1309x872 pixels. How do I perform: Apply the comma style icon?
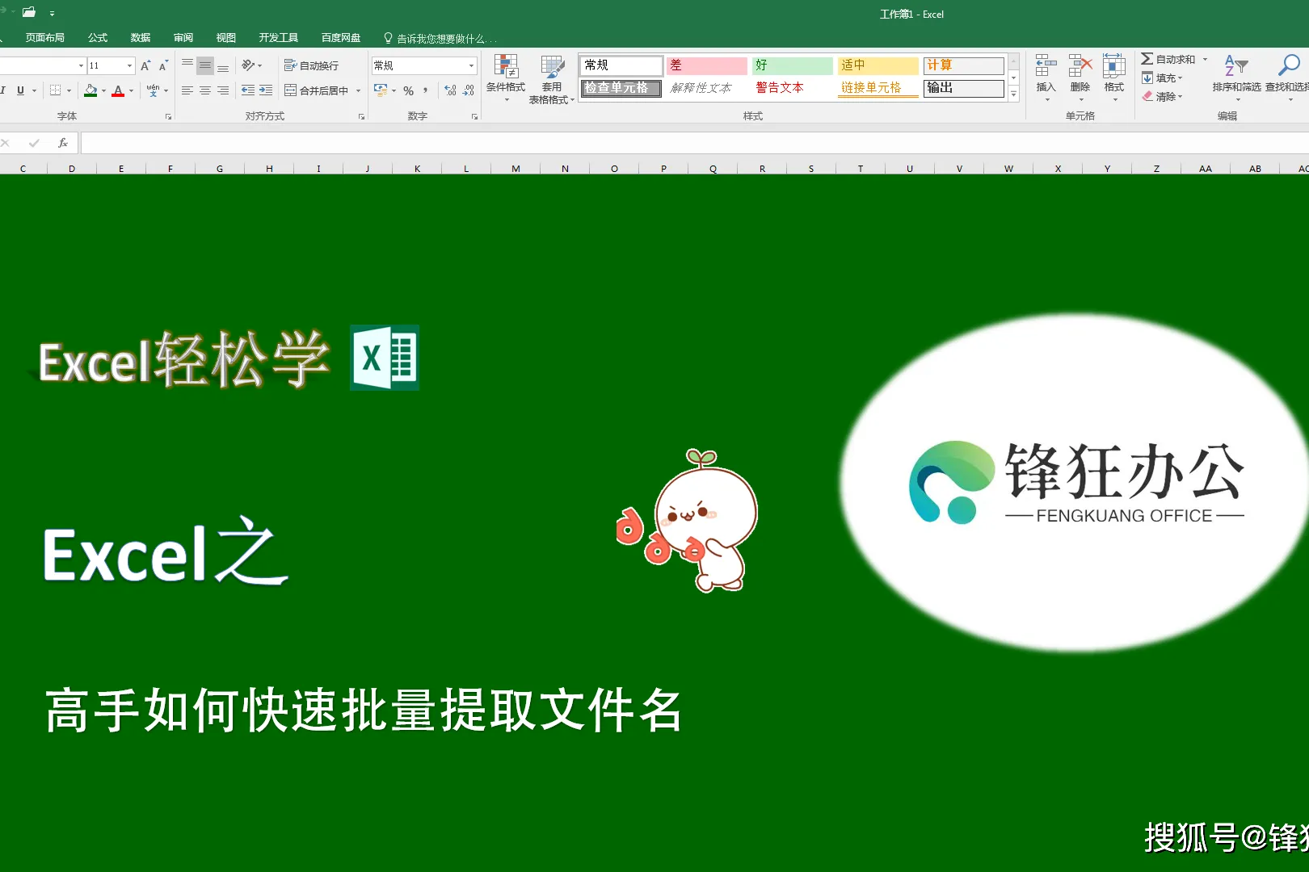[x=426, y=90]
